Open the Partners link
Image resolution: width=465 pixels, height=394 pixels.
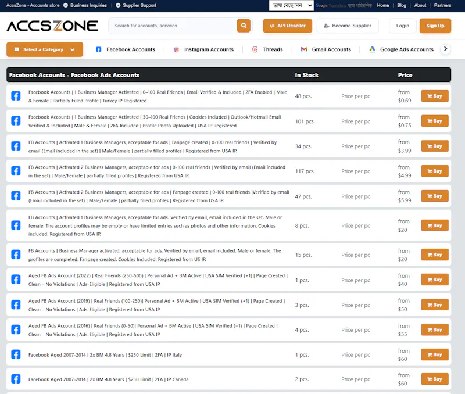(442, 5)
